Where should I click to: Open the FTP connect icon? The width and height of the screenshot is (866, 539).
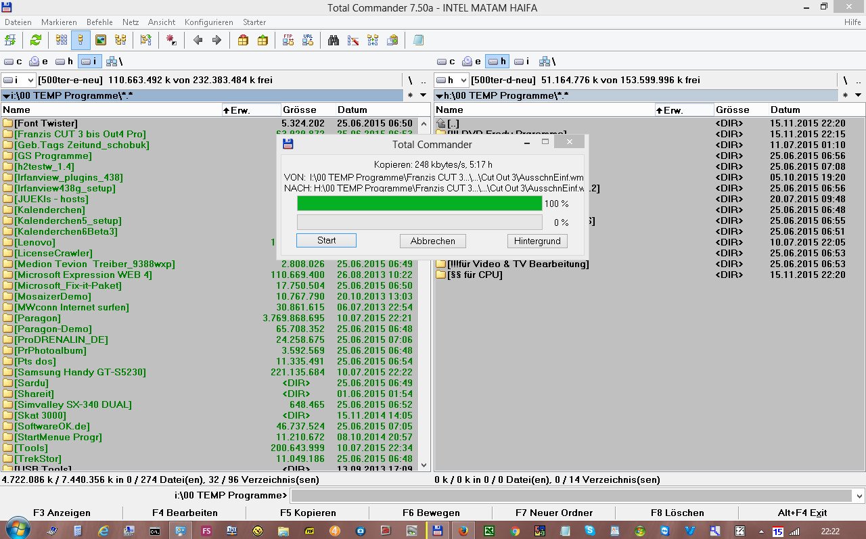(288, 40)
